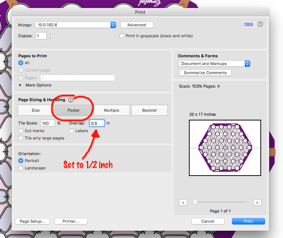Image resolution: width=283 pixels, height=238 pixels.
Task: Click the Page Sizing info icon
Action: [70, 100]
